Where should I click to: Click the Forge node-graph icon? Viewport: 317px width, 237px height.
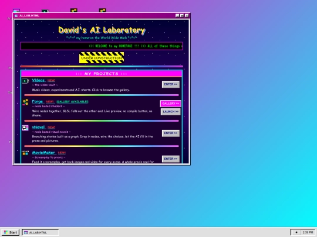pos(25,102)
